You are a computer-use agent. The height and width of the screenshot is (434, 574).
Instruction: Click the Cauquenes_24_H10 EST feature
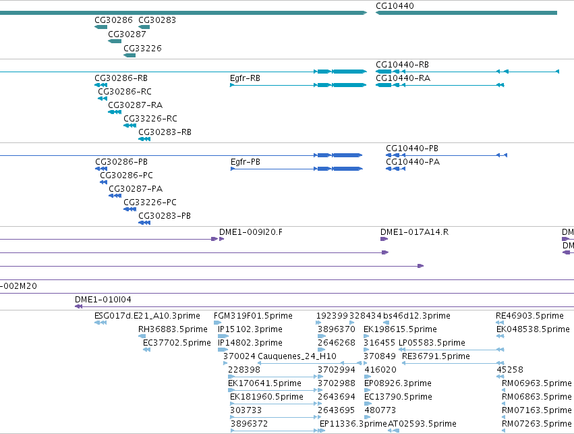coord(310,363)
